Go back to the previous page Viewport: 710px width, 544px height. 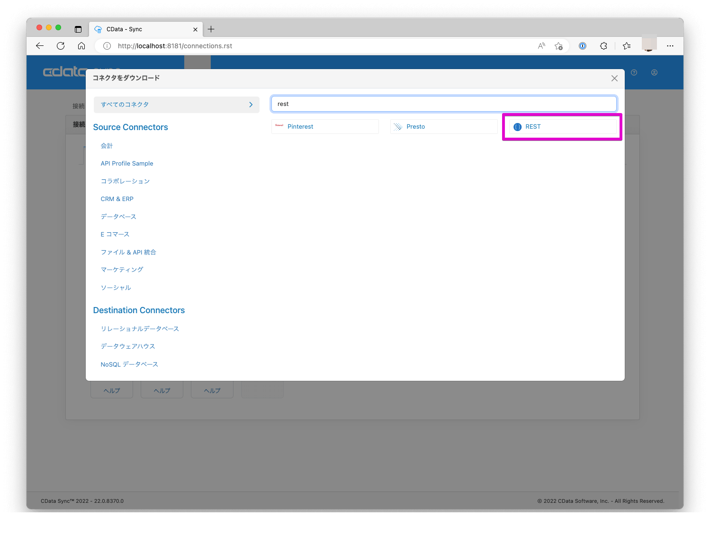(x=40, y=46)
